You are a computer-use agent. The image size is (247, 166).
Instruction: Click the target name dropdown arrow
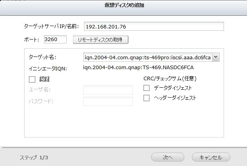(216, 57)
